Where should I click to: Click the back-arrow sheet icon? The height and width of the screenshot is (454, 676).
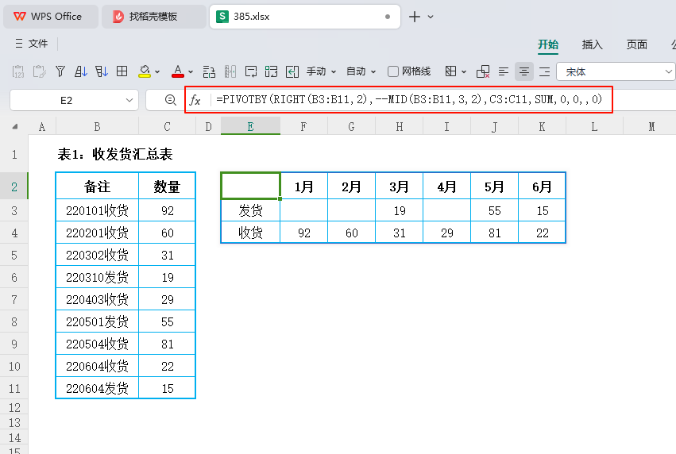click(292, 71)
